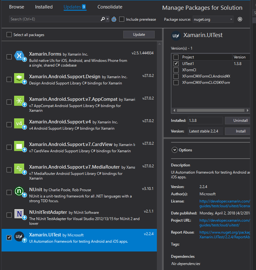The image size is (256, 270).
Task: Click the Xamarin.Android.Support.v4 package icon
Action: point(19,123)
